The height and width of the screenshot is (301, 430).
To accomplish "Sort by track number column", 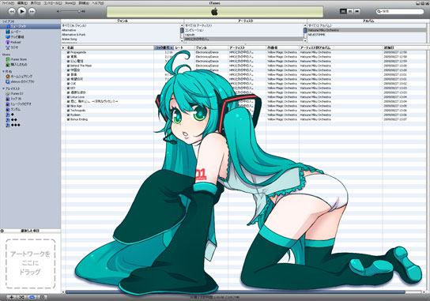I will point(164,47).
